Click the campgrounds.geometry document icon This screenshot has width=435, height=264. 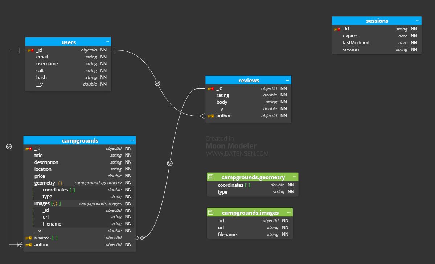pyautogui.click(x=211, y=177)
